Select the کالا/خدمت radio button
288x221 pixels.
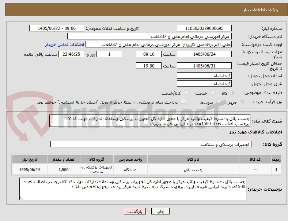click(x=186, y=93)
